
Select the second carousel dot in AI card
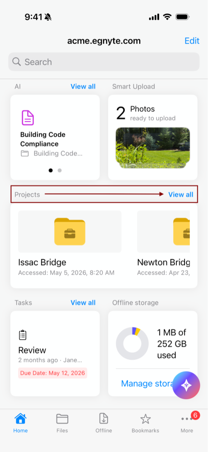pos(60,171)
